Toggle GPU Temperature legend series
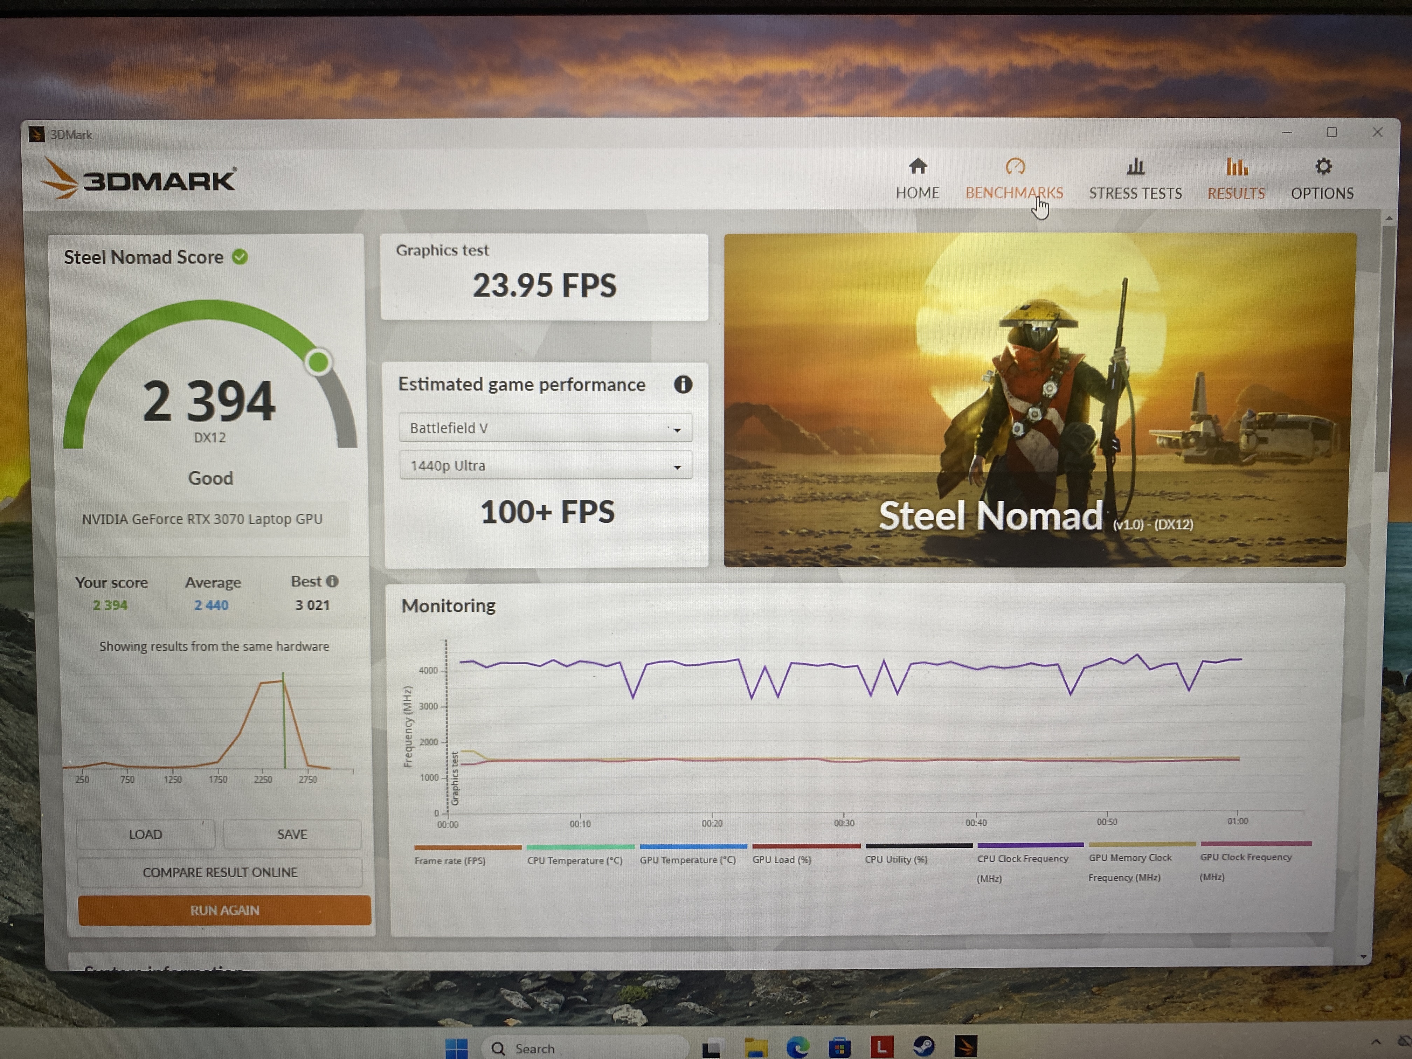The width and height of the screenshot is (1412, 1059). click(693, 855)
